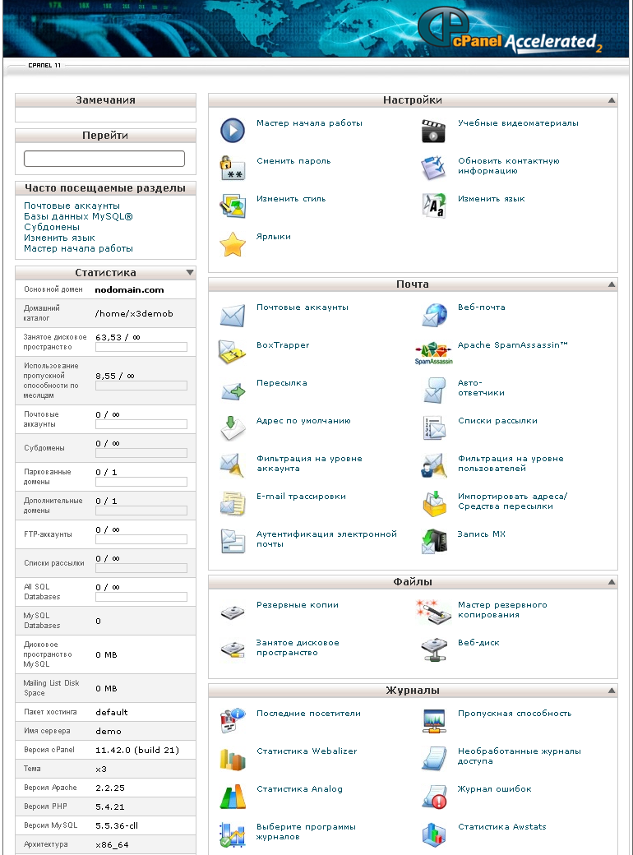Open Мастер начала работы sidebar link
Viewport: 633px width, 855px height.
pyautogui.click(x=79, y=248)
